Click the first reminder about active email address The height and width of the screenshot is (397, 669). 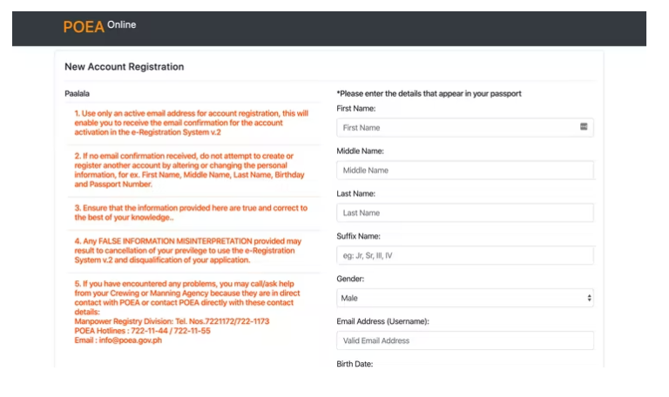pyautogui.click(x=190, y=123)
